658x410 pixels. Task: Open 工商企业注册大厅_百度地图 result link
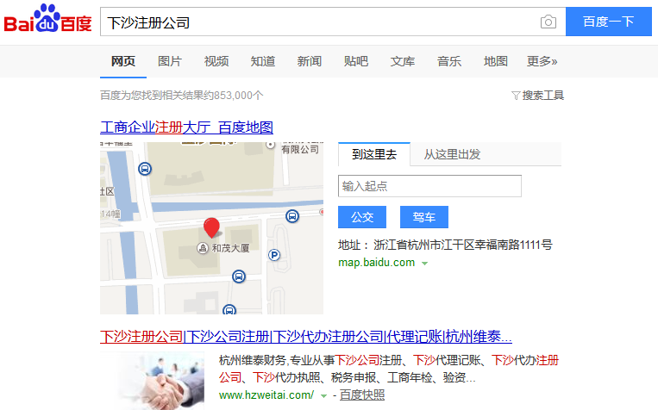point(187,127)
